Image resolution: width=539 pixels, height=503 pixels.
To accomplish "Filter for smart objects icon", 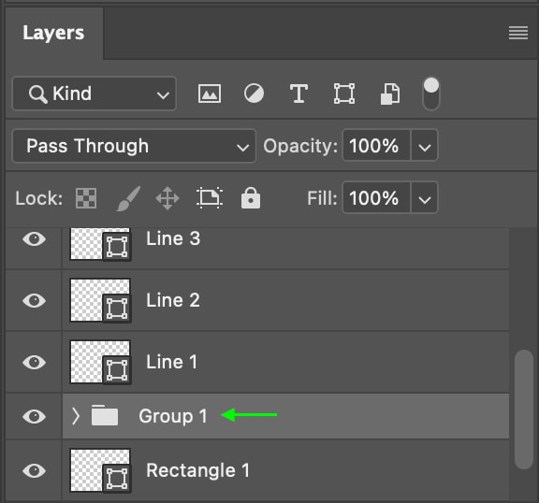I will (390, 93).
